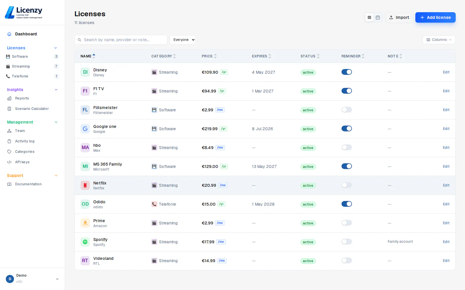Viewport: 465px width, 290px height.
Task: Click the MS 365 Family MI icon
Action: (x=85, y=166)
